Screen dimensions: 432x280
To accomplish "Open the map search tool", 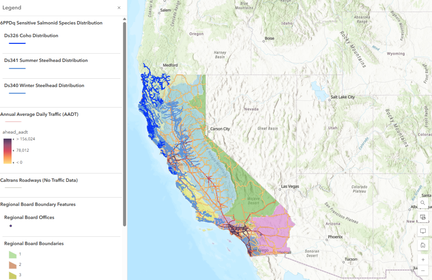I will pyautogui.click(x=423, y=203).
